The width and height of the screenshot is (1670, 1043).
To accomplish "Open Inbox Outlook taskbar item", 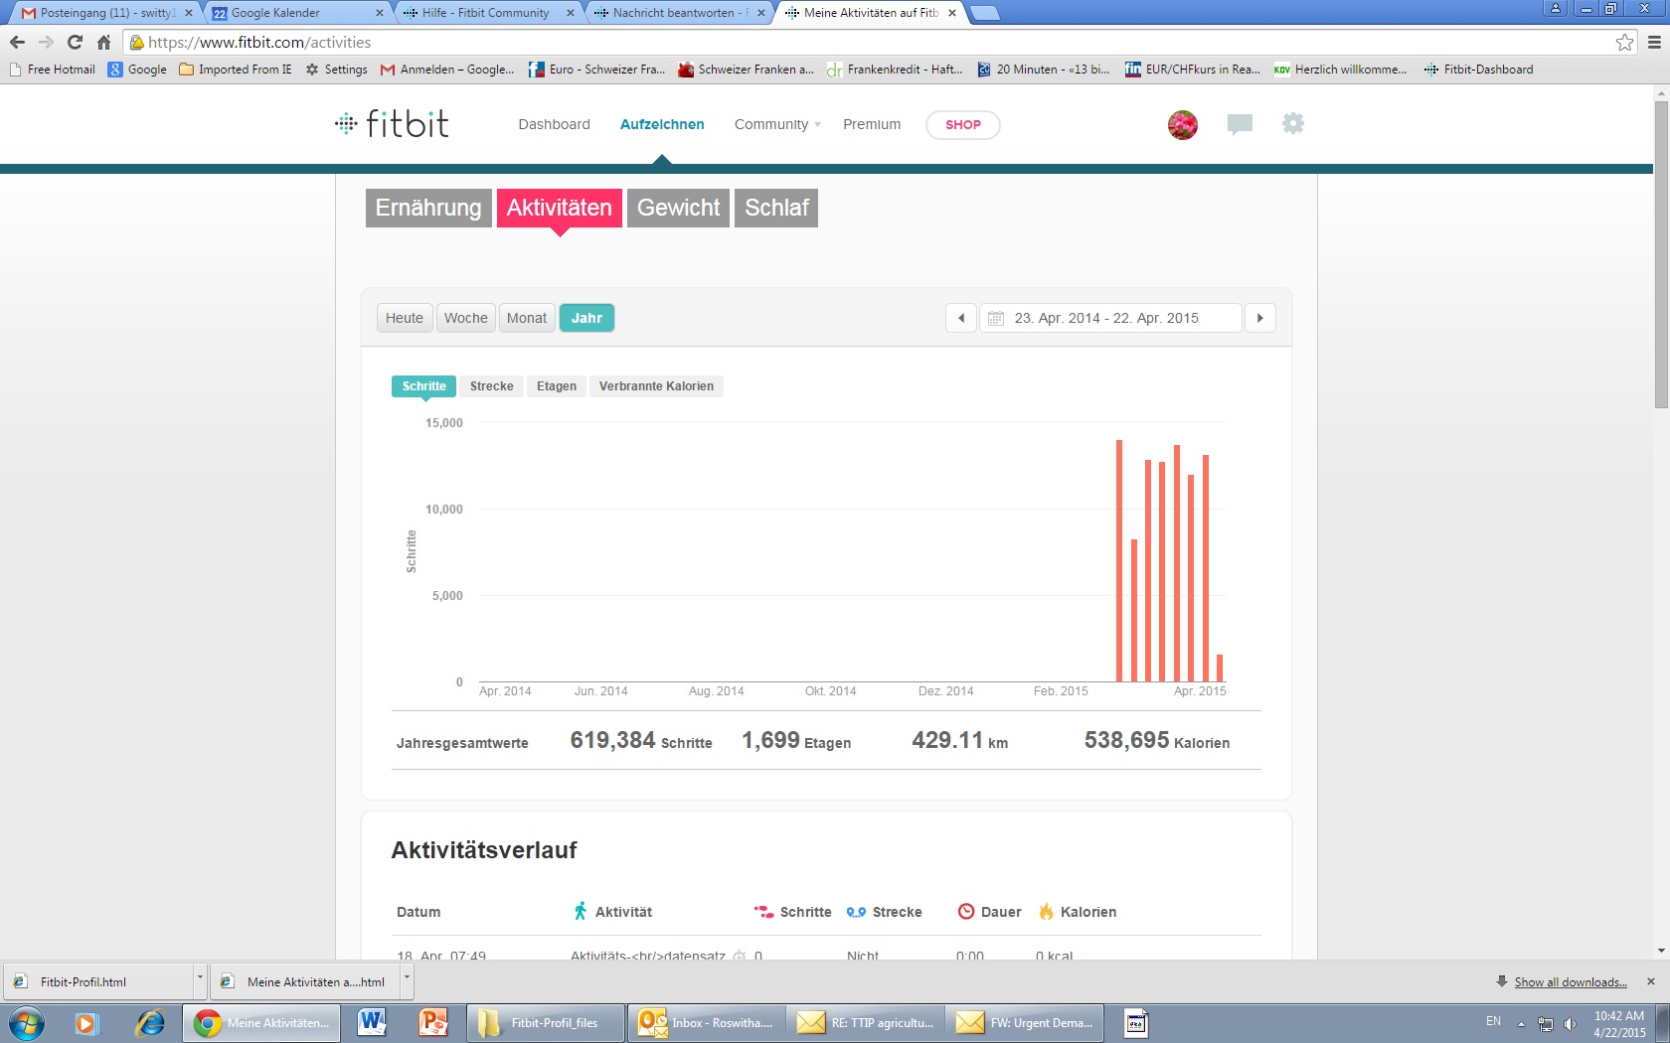I will tap(706, 1022).
